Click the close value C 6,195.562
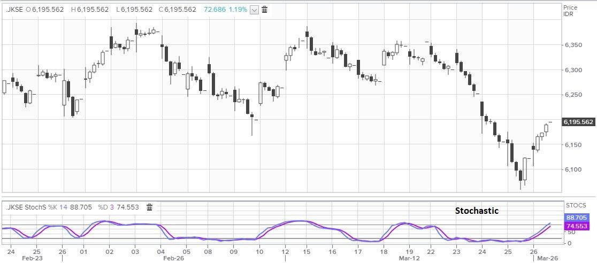The width and height of the screenshot is (597, 263). 178,10
